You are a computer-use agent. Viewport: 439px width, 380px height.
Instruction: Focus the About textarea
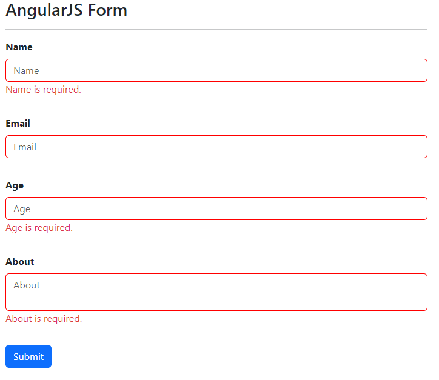tap(216, 292)
